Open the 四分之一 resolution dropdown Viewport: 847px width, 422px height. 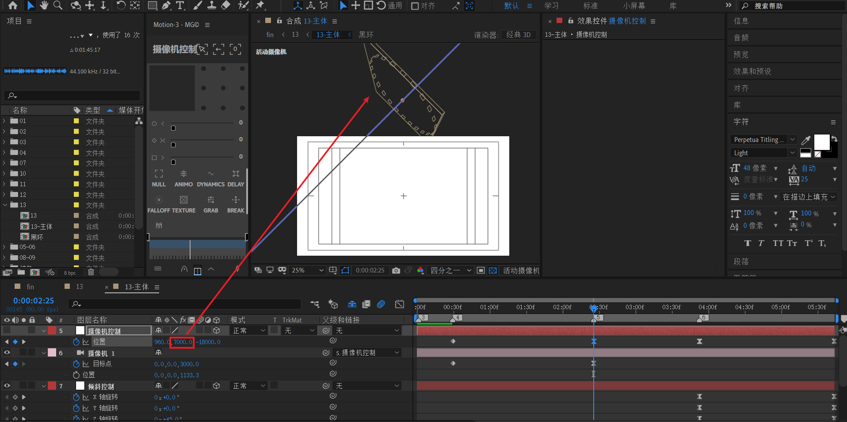point(451,270)
